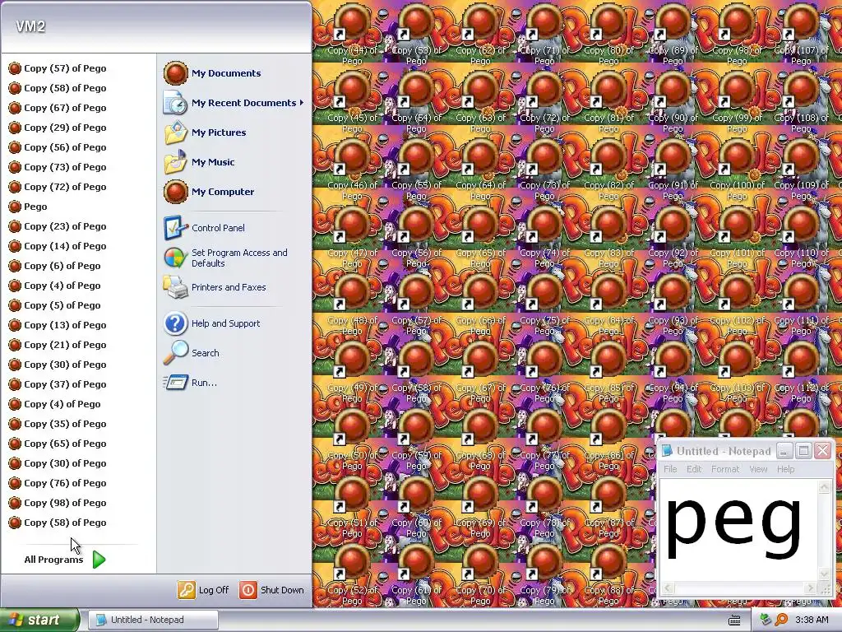This screenshot has height=632, width=842.
Task: Click Notepad vertical scrollbar up arrow
Action: [824, 487]
